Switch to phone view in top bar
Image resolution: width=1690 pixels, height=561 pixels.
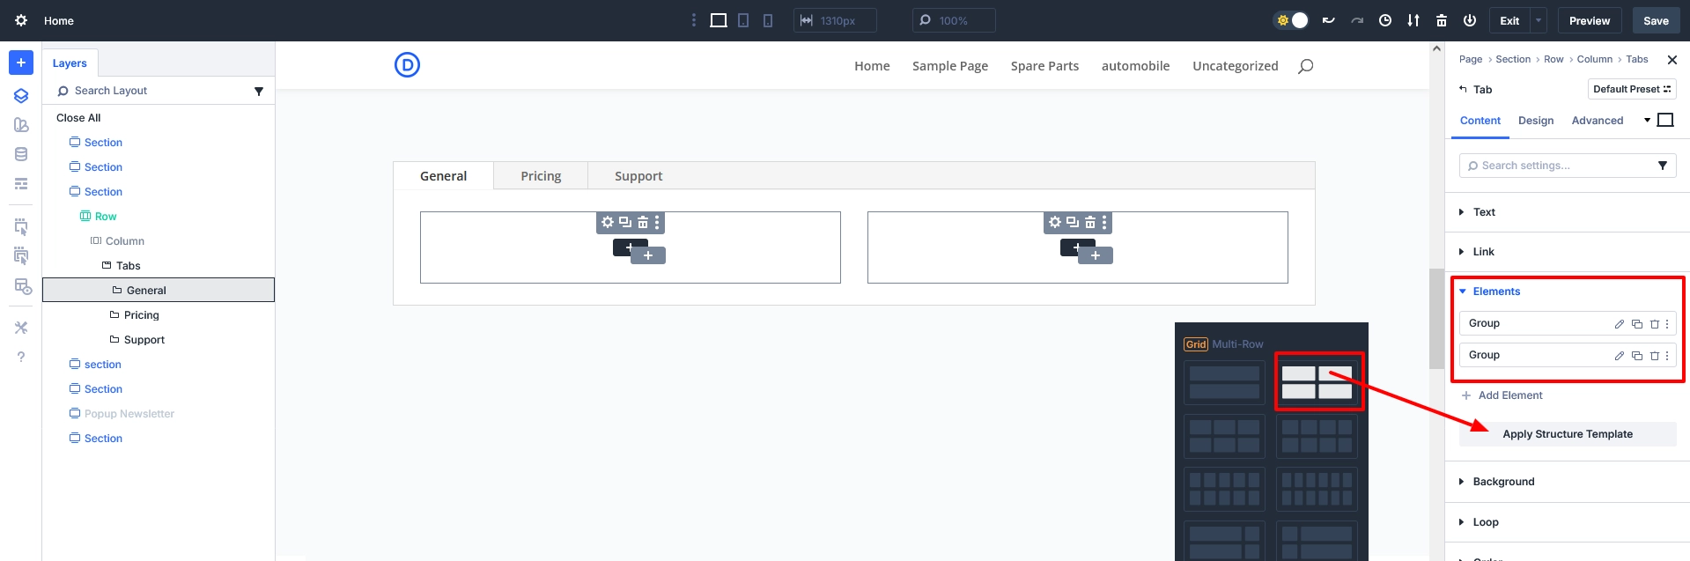pos(768,20)
